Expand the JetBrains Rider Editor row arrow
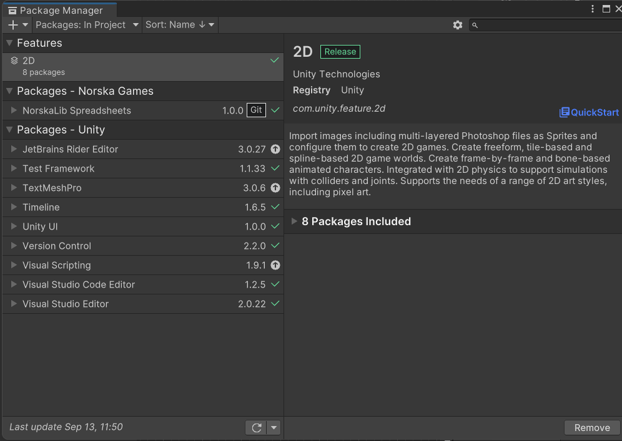The image size is (622, 441). pyautogui.click(x=14, y=149)
